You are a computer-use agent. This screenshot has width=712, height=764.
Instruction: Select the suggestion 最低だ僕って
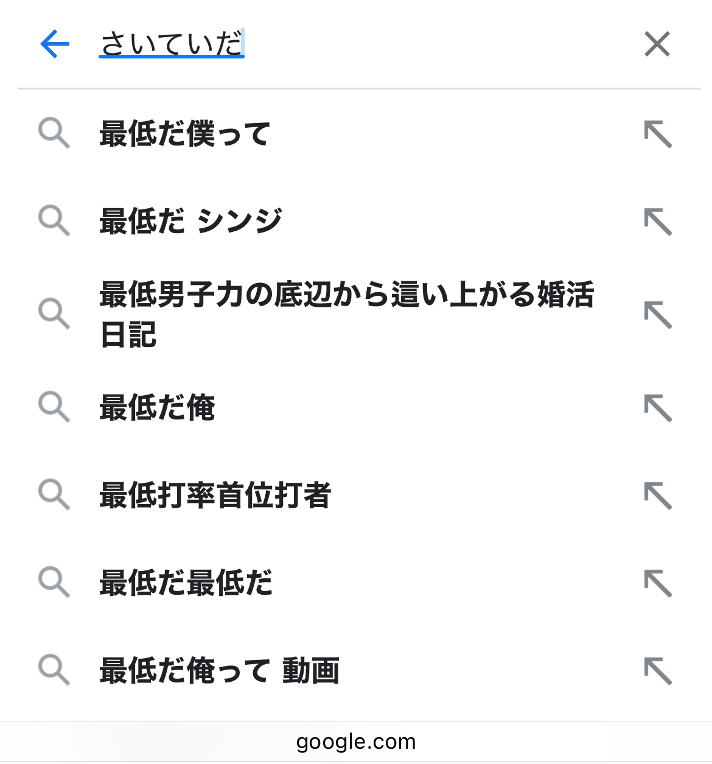pyautogui.click(x=185, y=134)
